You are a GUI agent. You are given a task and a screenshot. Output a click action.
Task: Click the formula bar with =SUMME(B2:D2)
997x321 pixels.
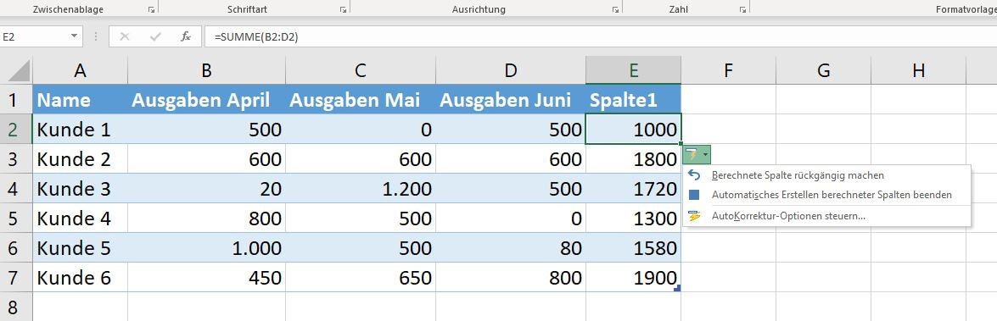(x=600, y=36)
